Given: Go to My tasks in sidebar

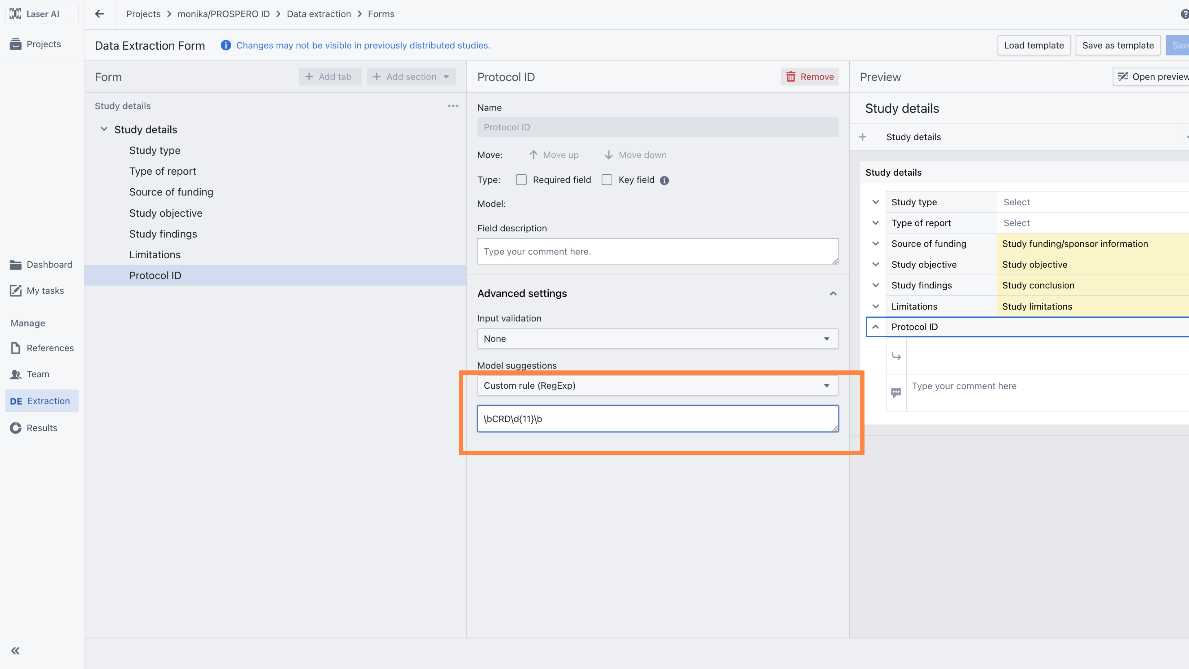Looking at the screenshot, I should 45,291.
